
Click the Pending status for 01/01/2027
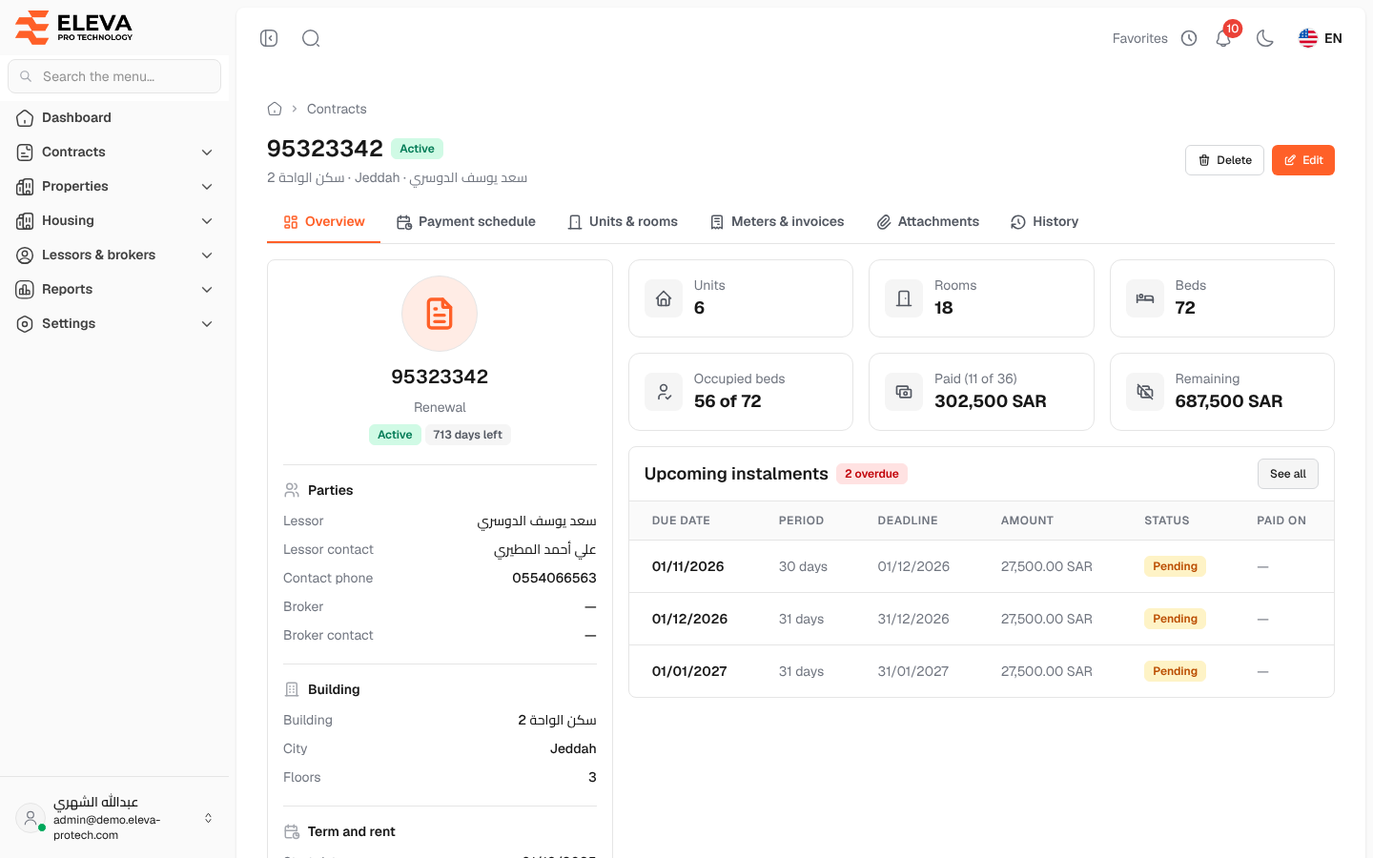pyautogui.click(x=1175, y=671)
